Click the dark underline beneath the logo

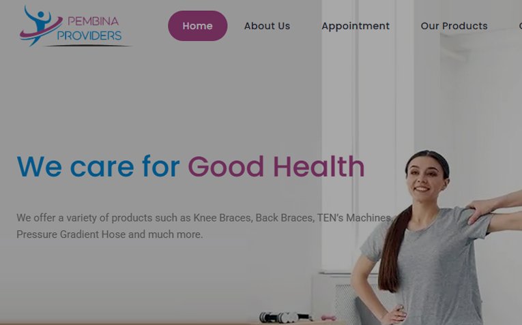coord(89,46)
